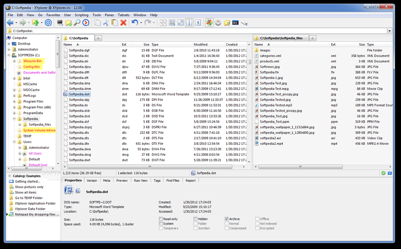
Task: Check the Hidden attribute checkbox
Action: [195, 219]
